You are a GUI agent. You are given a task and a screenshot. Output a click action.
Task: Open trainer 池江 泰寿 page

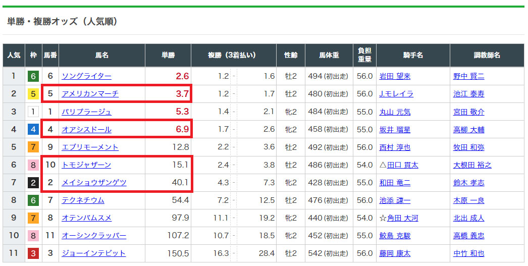tap(468, 94)
